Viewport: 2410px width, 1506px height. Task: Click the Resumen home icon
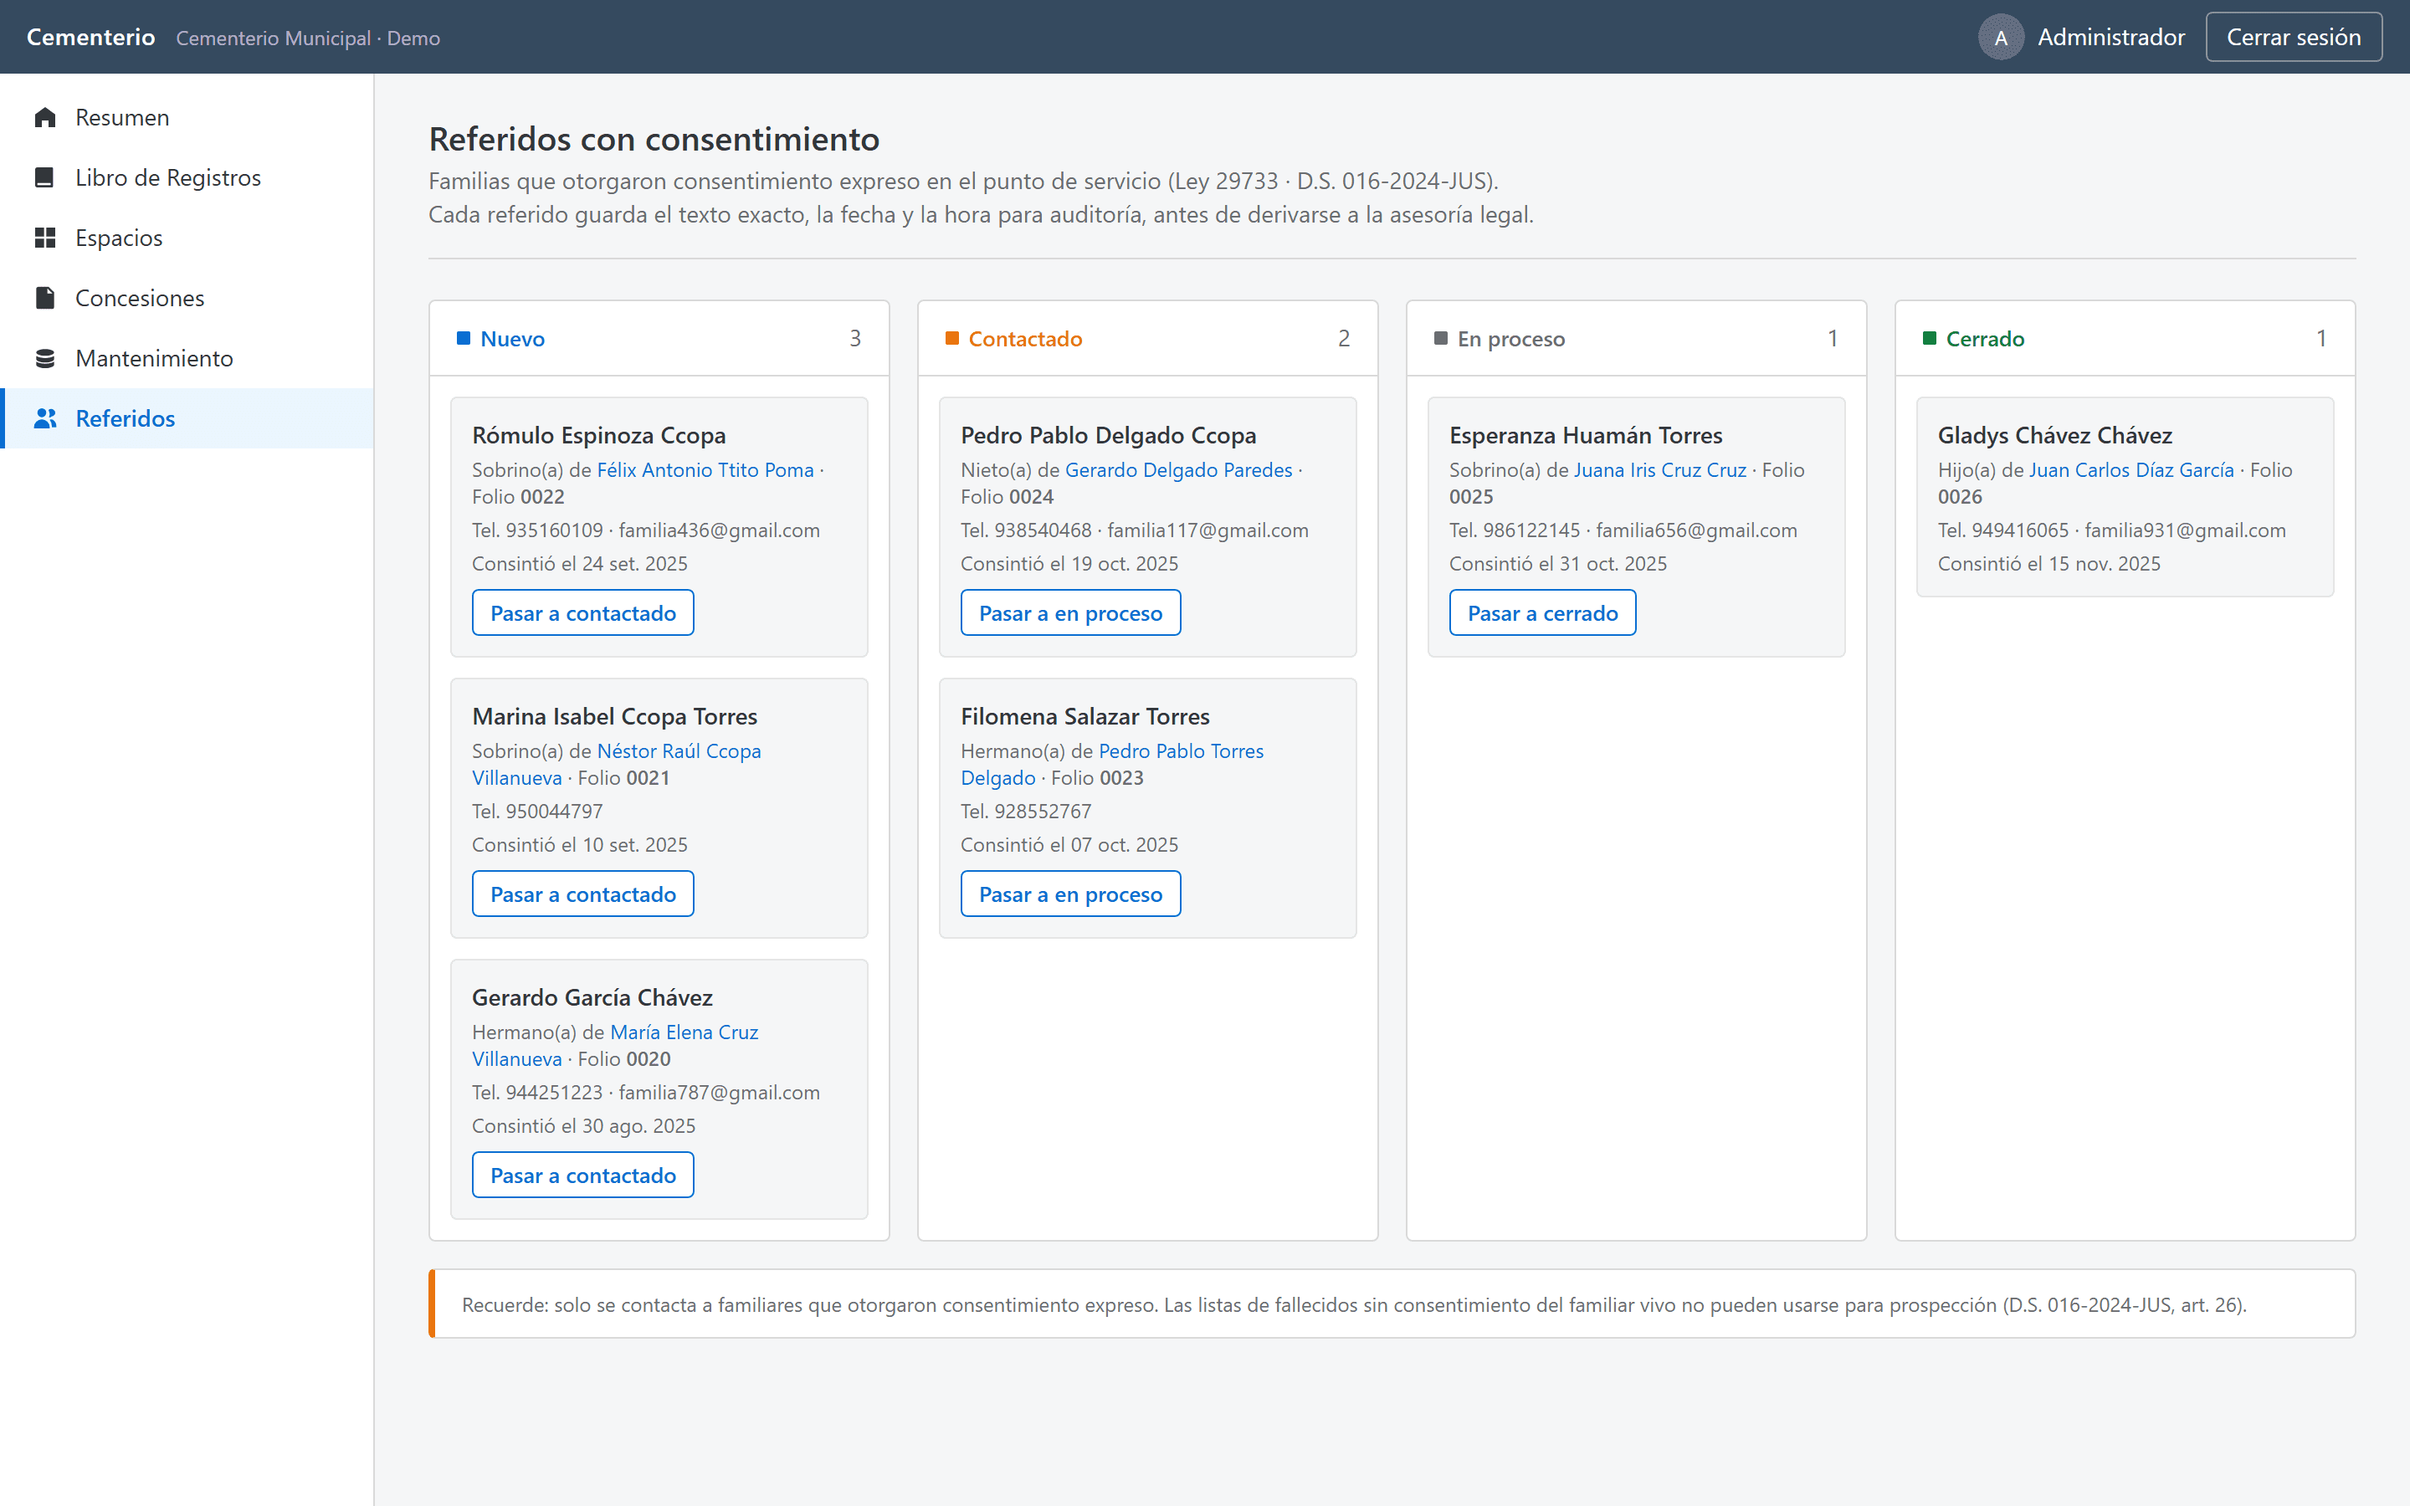click(x=45, y=117)
